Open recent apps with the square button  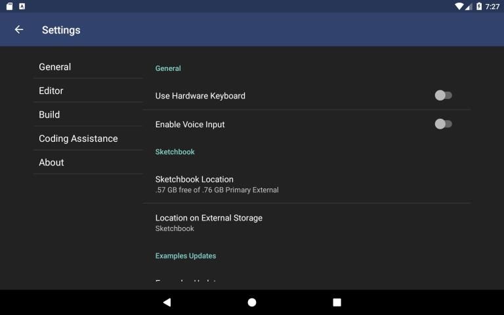click(337, 303)
